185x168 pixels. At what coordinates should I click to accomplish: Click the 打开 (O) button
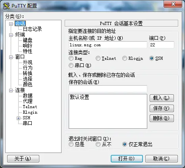[x=127, y=158]
